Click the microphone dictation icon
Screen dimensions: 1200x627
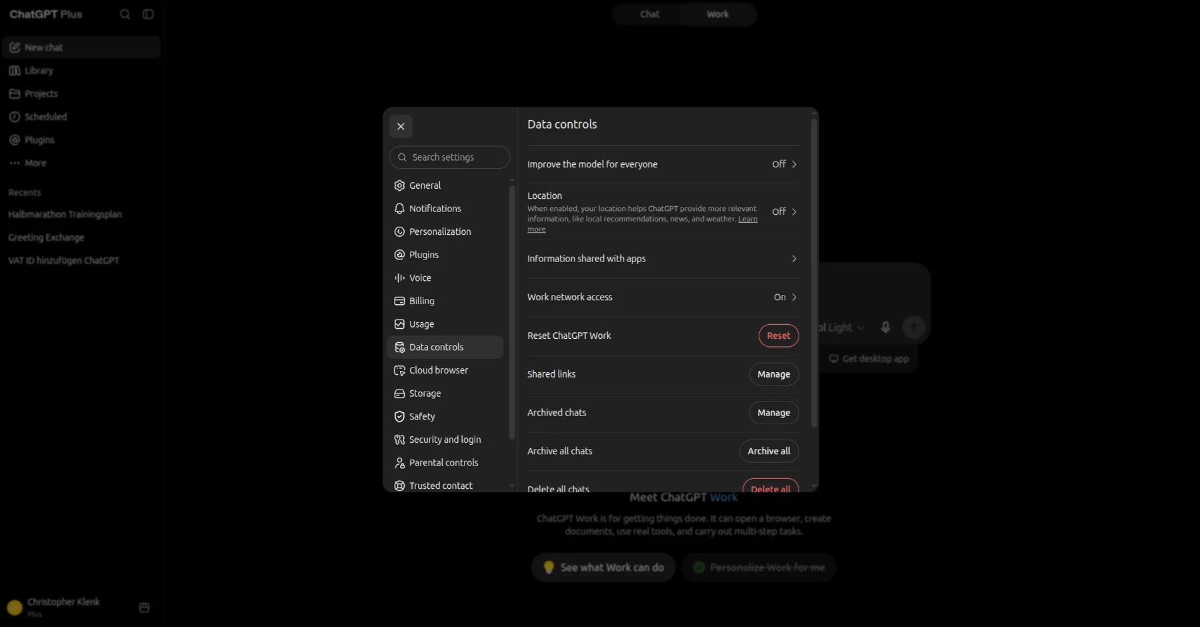point(885,328)
